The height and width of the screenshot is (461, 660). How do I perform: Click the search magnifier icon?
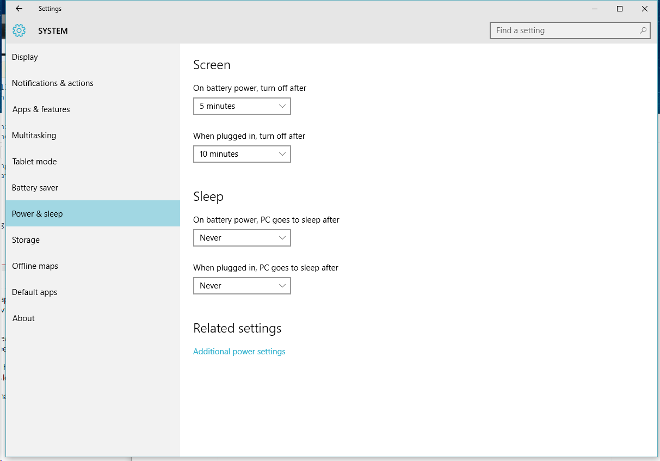pyautogui.click(x=643, y=30)
